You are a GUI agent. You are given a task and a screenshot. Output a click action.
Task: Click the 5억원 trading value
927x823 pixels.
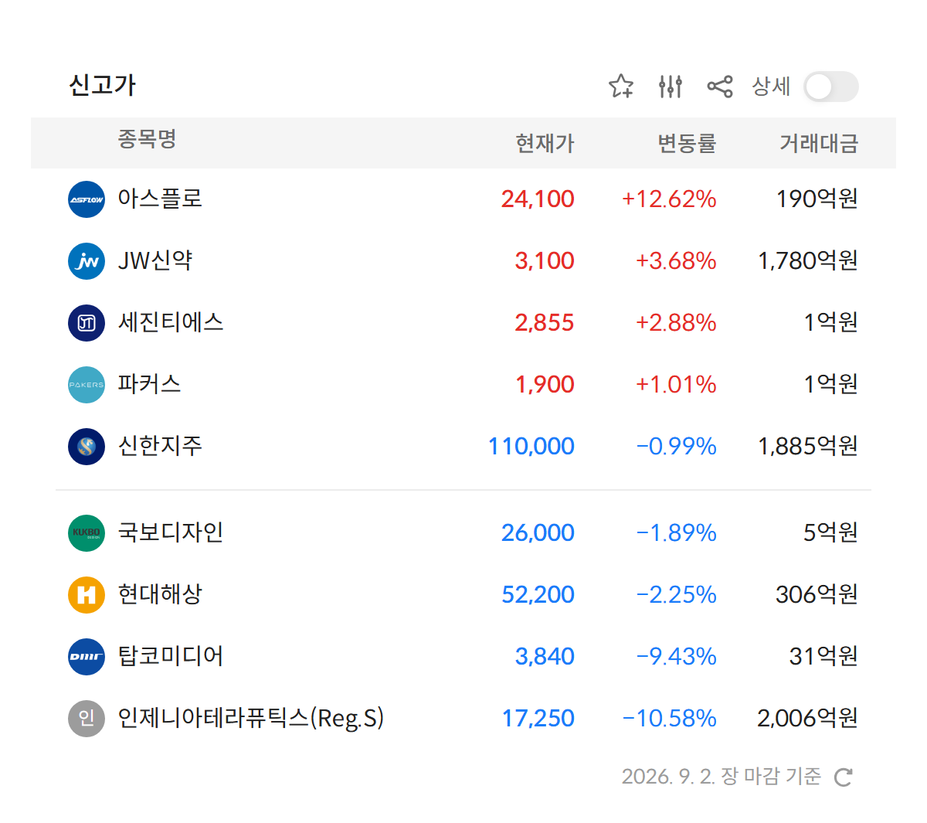pos(830,533)
